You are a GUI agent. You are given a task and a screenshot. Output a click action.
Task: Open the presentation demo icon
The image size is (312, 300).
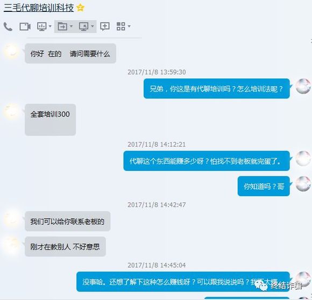[x=42, y=26]
